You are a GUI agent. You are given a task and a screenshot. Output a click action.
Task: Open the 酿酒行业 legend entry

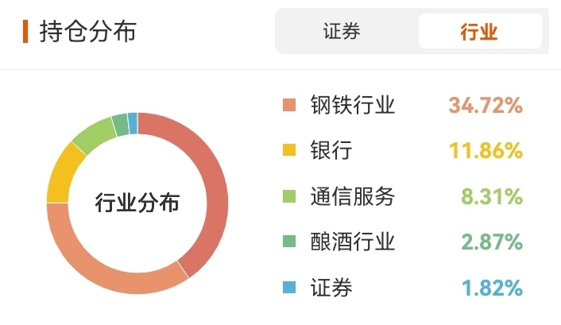[x=352, y=242]
